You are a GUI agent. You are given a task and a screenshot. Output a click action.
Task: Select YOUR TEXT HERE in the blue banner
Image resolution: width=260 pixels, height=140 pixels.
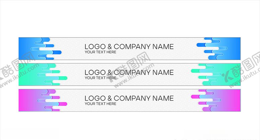(100, 52)
